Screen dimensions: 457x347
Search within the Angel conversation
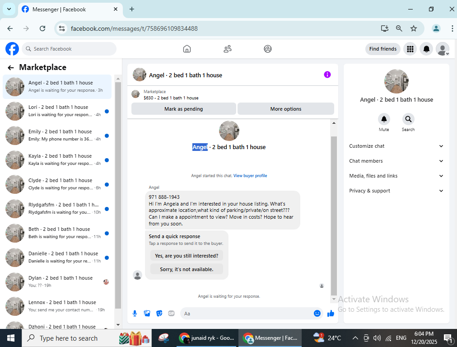tap(408, 119)
